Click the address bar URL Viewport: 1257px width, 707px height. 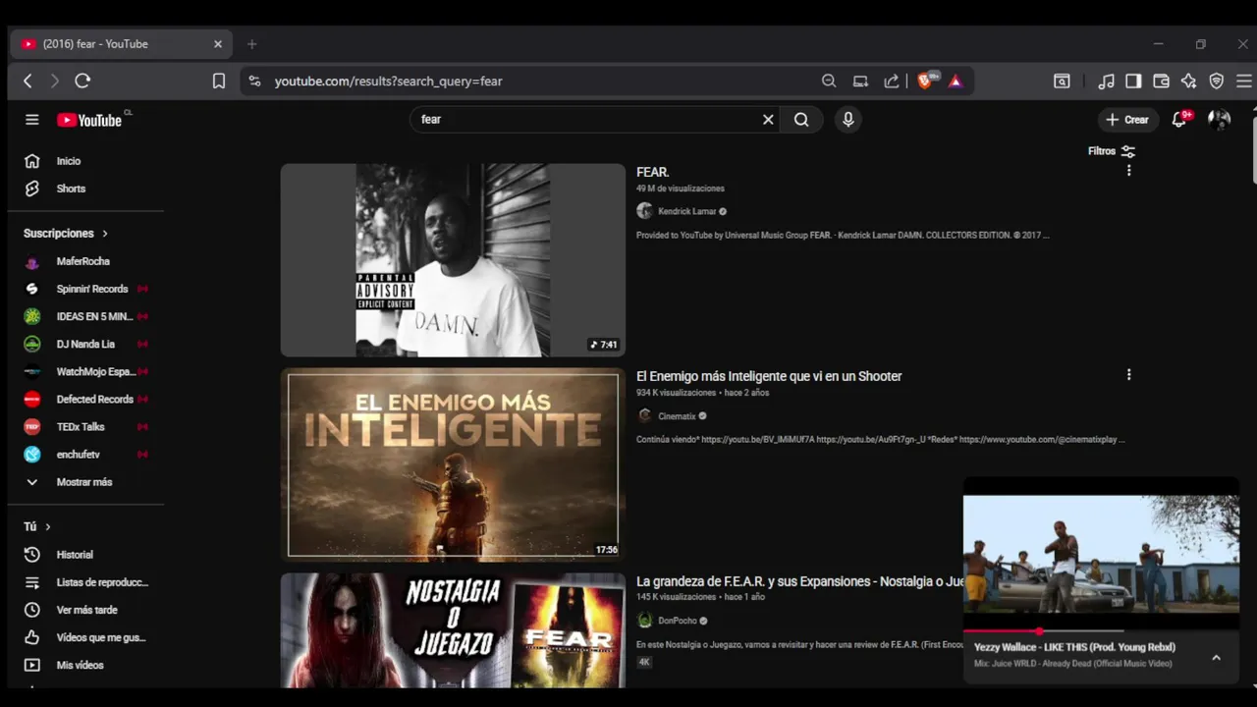(388, 82)
